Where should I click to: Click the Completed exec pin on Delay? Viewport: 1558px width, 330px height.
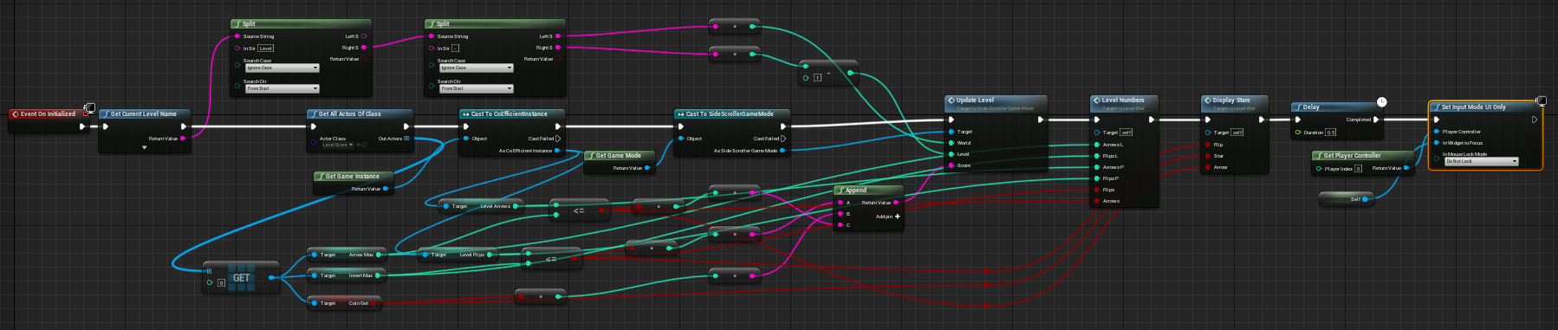coord(1377,120)
